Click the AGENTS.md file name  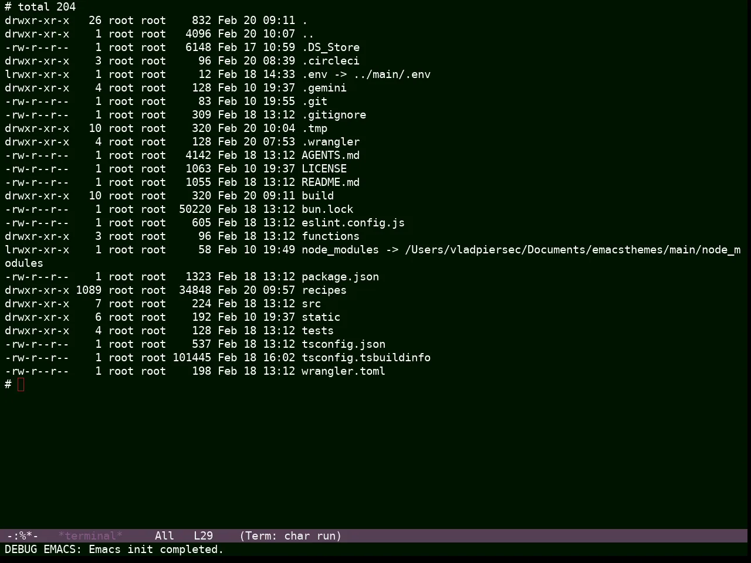point(330,155)
